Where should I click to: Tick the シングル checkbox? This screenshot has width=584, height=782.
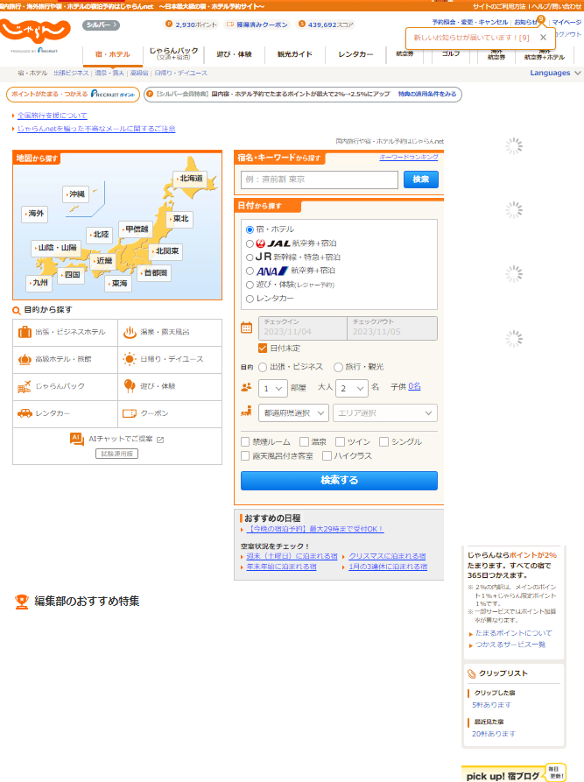click(383, 442)
